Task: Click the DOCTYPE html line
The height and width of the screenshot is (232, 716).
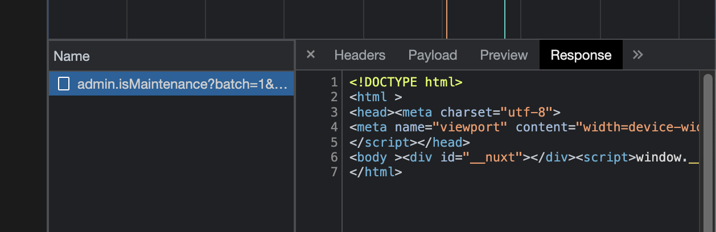Action: pyautogui.click(x=406, y=82)
